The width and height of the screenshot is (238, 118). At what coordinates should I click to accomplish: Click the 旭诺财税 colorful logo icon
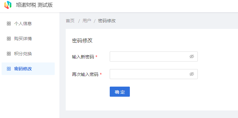coord(8,5)
